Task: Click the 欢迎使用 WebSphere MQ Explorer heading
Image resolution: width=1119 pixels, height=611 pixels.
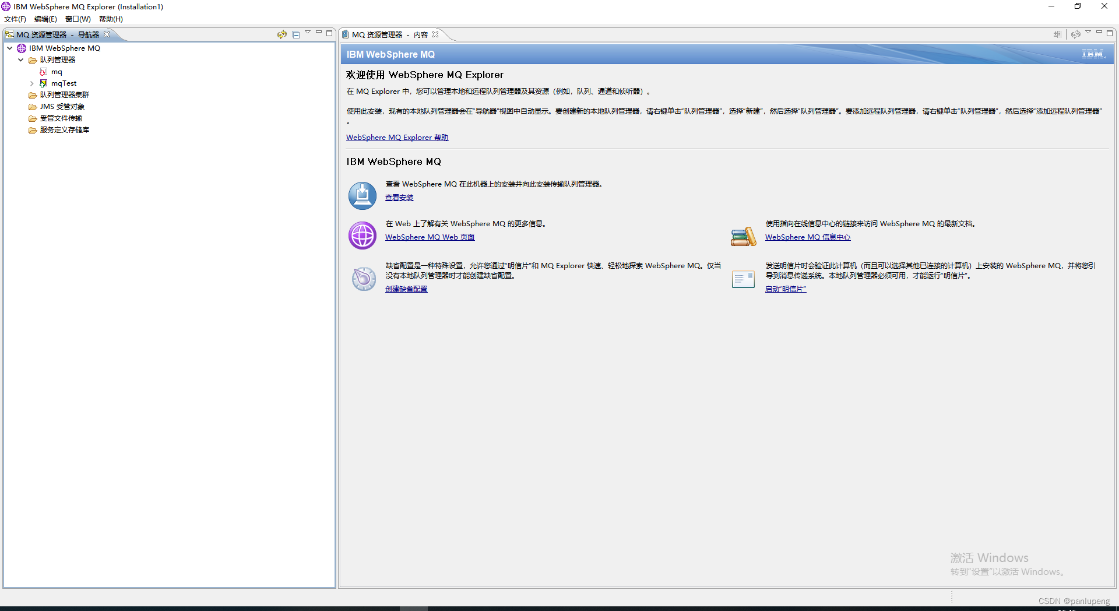Action: pos(425,75)
